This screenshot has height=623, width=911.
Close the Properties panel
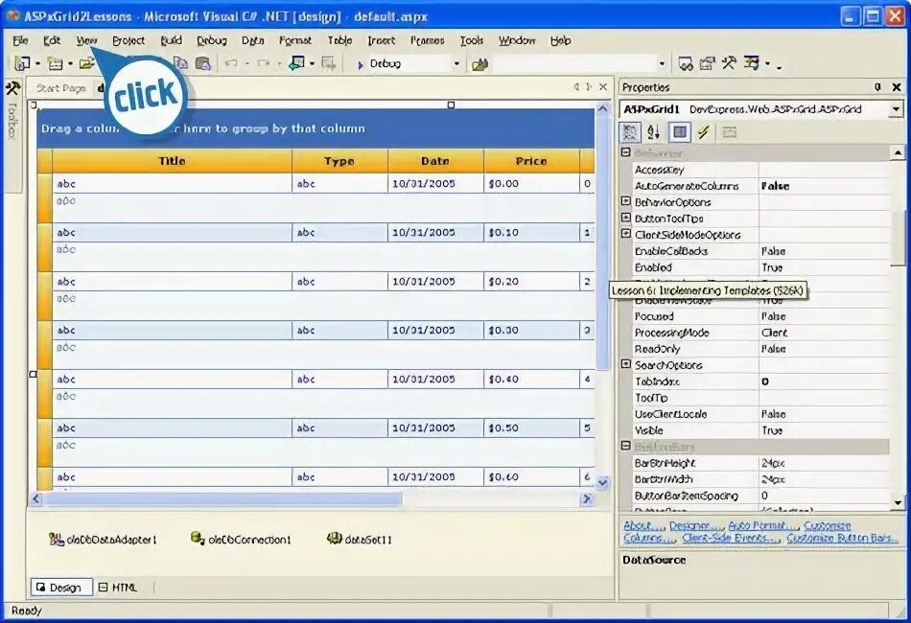[x=897, y=87]
